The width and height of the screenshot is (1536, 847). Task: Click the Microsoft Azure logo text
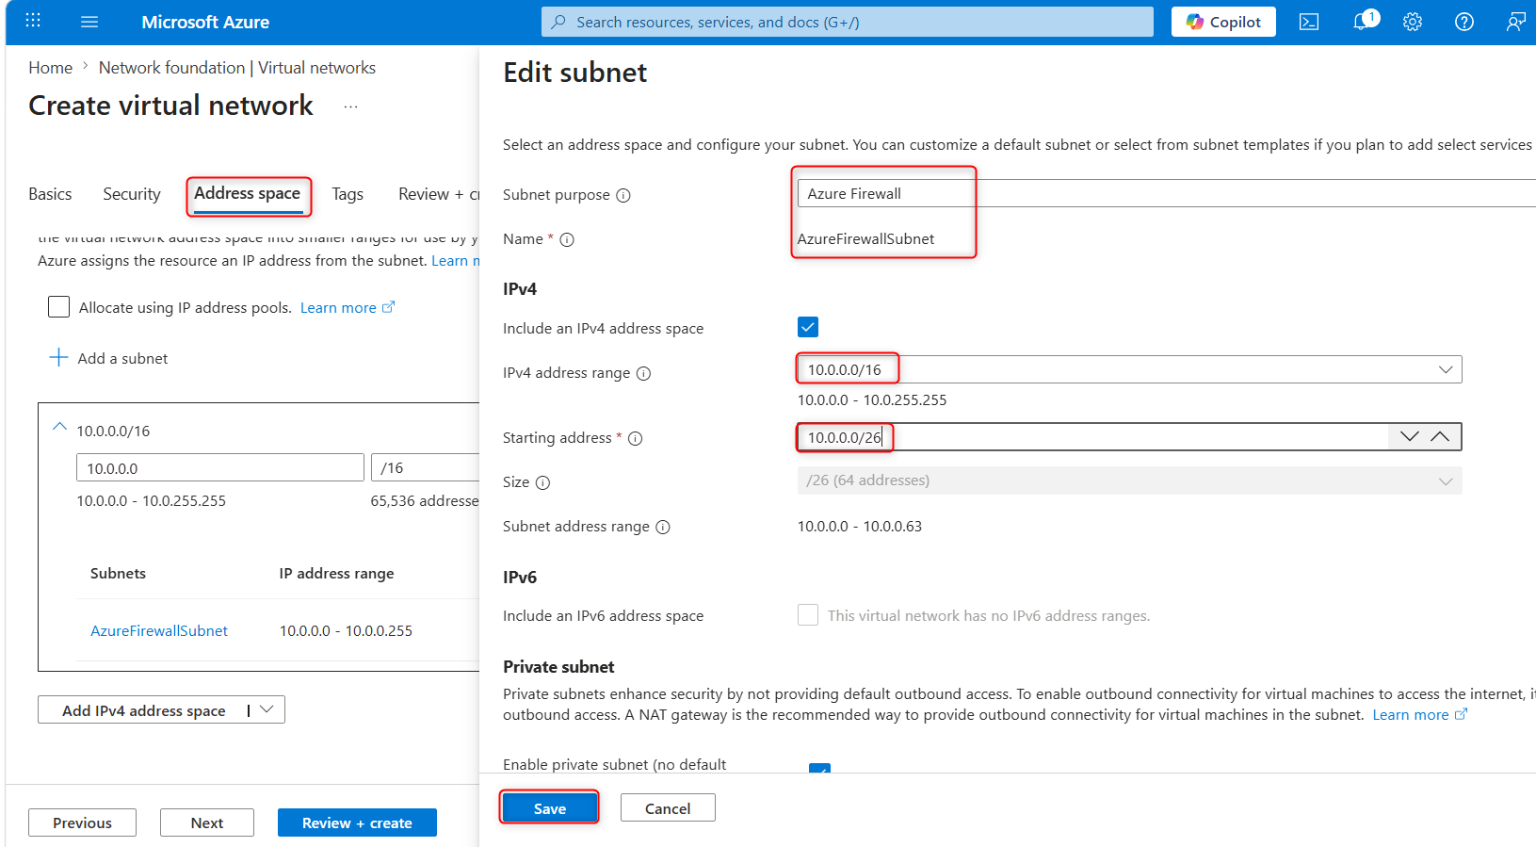click(x=205, y=22)
